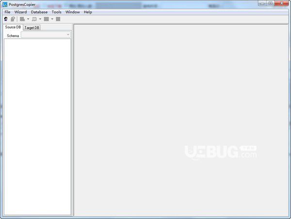Click the PostgresCopier app icon in title bar
Image resolution: width=291 pixels, height=219 pixels.
click(x=5, y=5)
